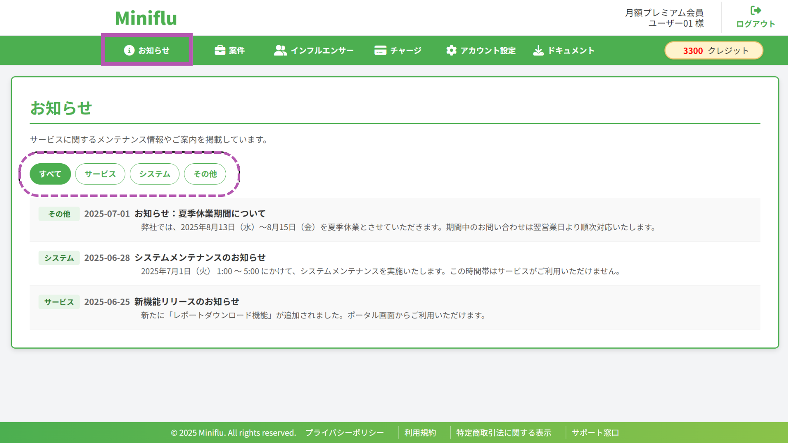Click the 利用規約 footer link
788x443 pixels.
tap(420, 432)
